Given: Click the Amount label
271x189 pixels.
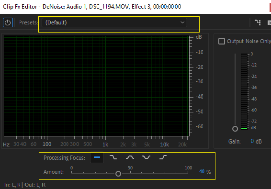Looking at the screenshot, I should click(54, 172).
